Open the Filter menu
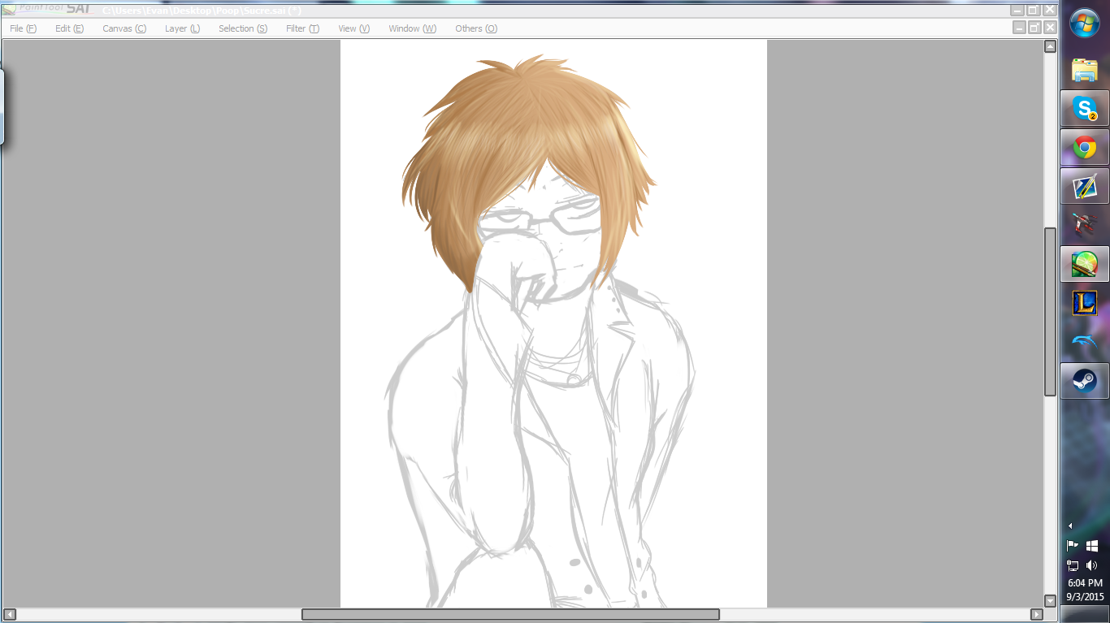 pyautogui.click(x=302, y=28)
